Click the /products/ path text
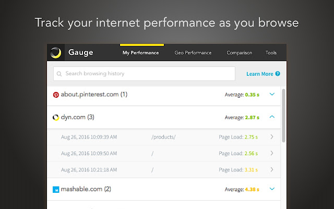This screenshot has height=209, width=334. [x=163, y=137]
